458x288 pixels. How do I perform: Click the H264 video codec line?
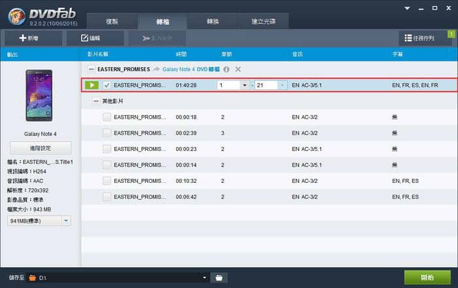(x=27, y=171)
